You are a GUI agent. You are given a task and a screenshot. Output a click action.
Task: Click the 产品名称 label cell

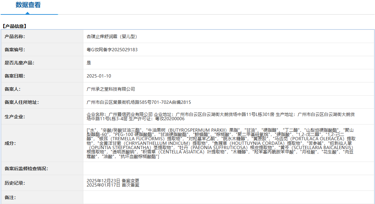[42, 36]
